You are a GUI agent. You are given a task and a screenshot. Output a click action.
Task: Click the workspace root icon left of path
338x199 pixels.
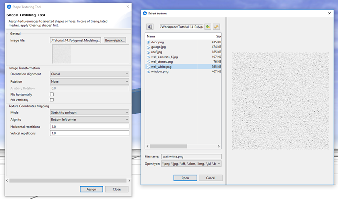click(x=150, y=26)
